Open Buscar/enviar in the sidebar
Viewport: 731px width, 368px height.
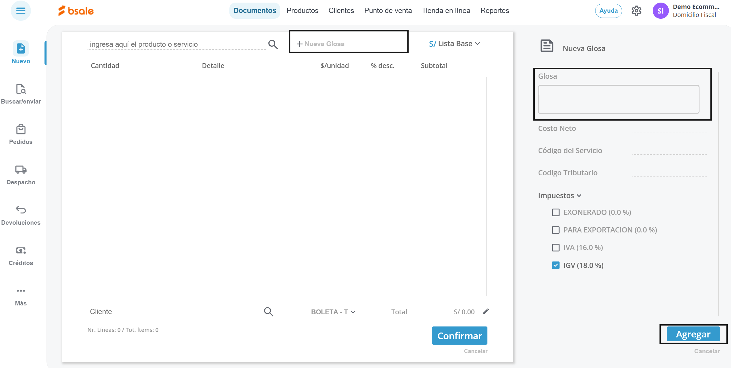pyautogui.click(x=21, y=89)
